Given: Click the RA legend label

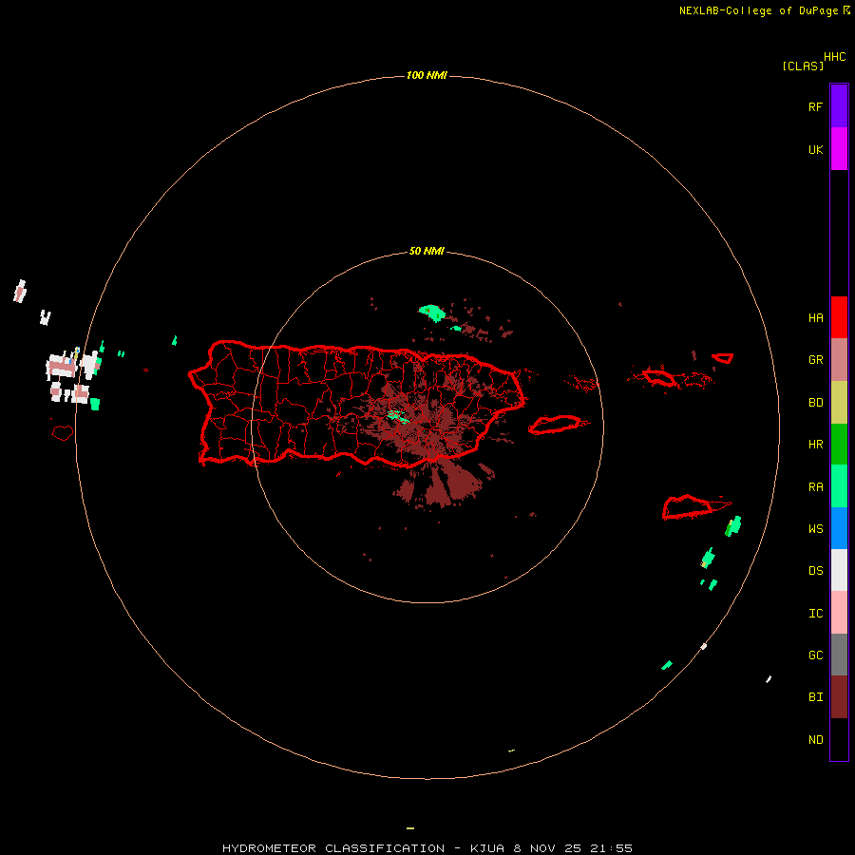Looking at the screenshot, I should click(x=815, y=487).
